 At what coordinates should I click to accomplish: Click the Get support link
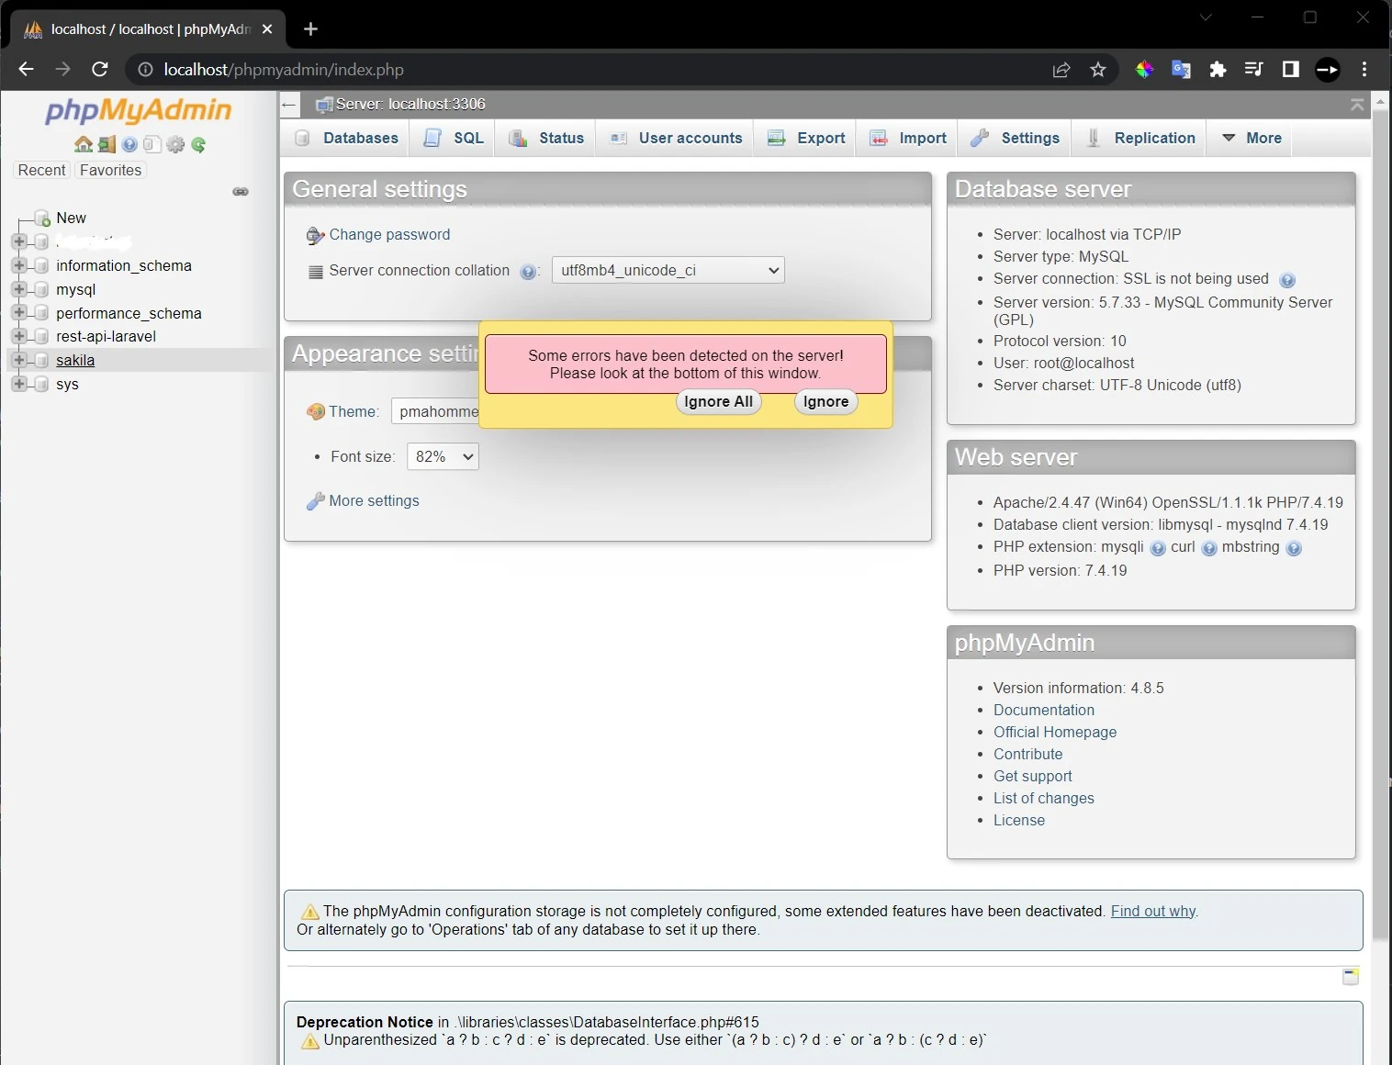point(1033,776)
